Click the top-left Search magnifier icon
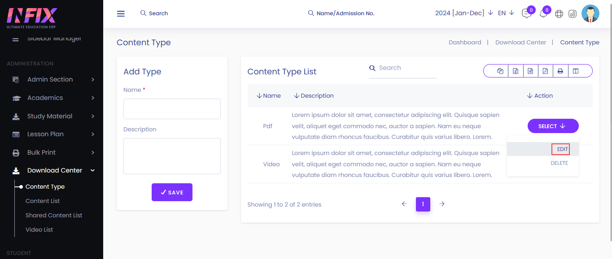 143,13
